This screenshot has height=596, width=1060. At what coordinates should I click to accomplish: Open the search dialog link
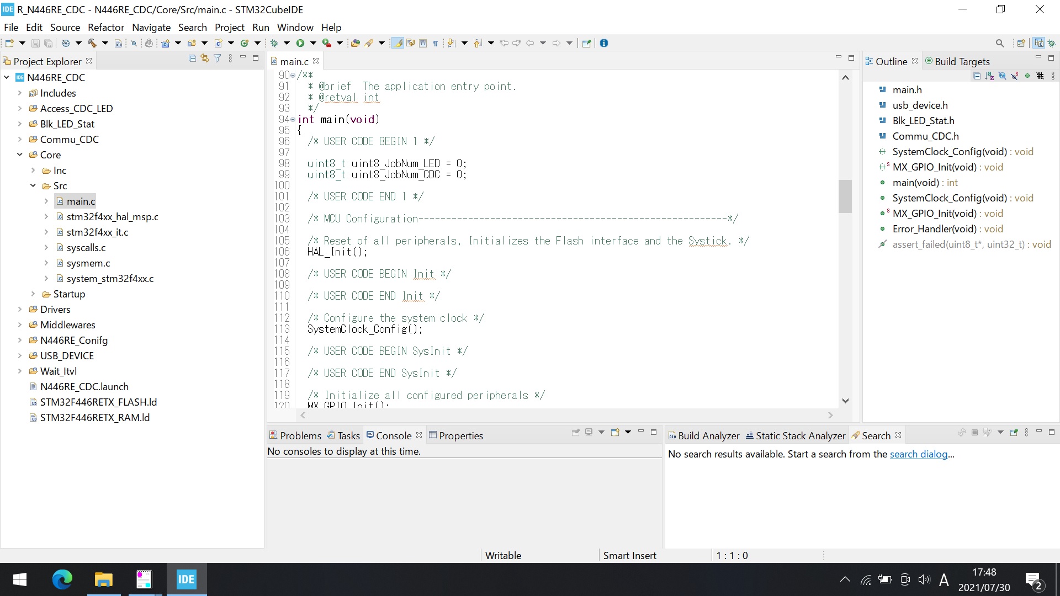tap(919, 454)
